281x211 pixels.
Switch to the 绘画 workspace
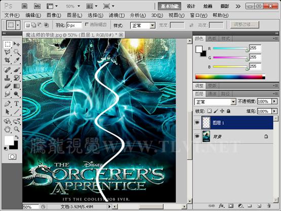[x=208, y=6]
